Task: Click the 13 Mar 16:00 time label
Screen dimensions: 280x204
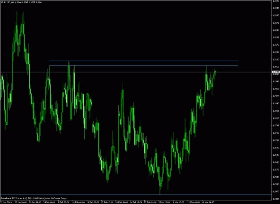Action: coord(208,202)
